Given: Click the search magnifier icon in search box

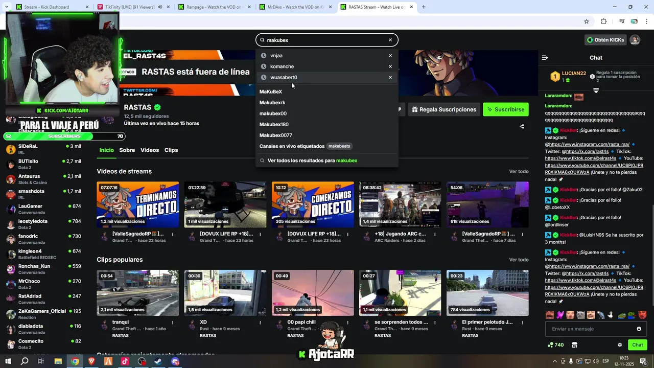Looking at the screenshot, I should [x=262, y=40].
